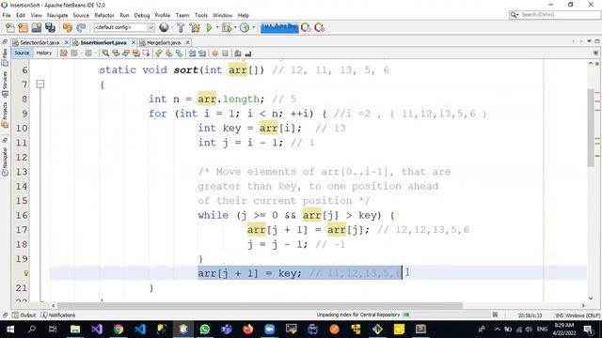Close the MergeSort.java tab
The image size is (602, 338).
click(x=188, y=42)
